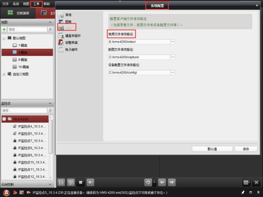
Task: Click the next page arrow button
Action: point(172,182)
